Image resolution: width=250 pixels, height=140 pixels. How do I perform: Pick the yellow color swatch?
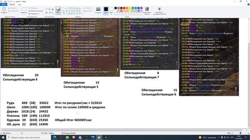130,8
